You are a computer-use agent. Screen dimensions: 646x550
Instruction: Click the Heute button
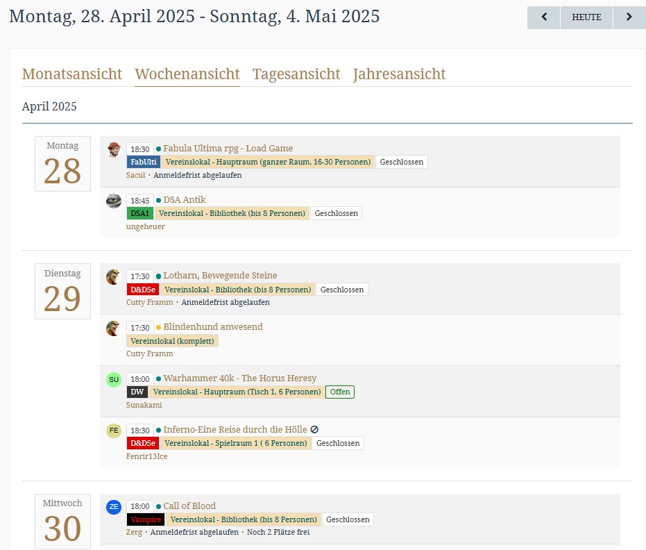click(586, 17)
